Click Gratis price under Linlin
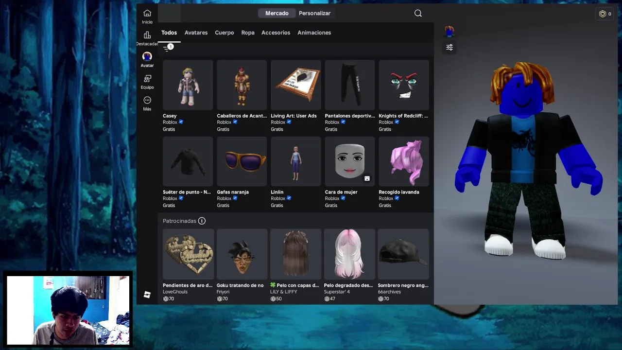 click(277, 205)
